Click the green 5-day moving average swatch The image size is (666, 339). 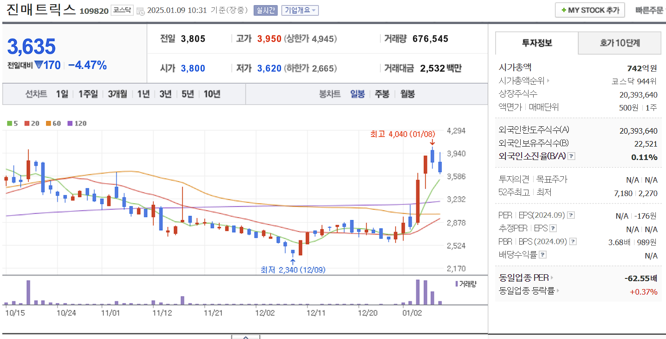[9, 123]
